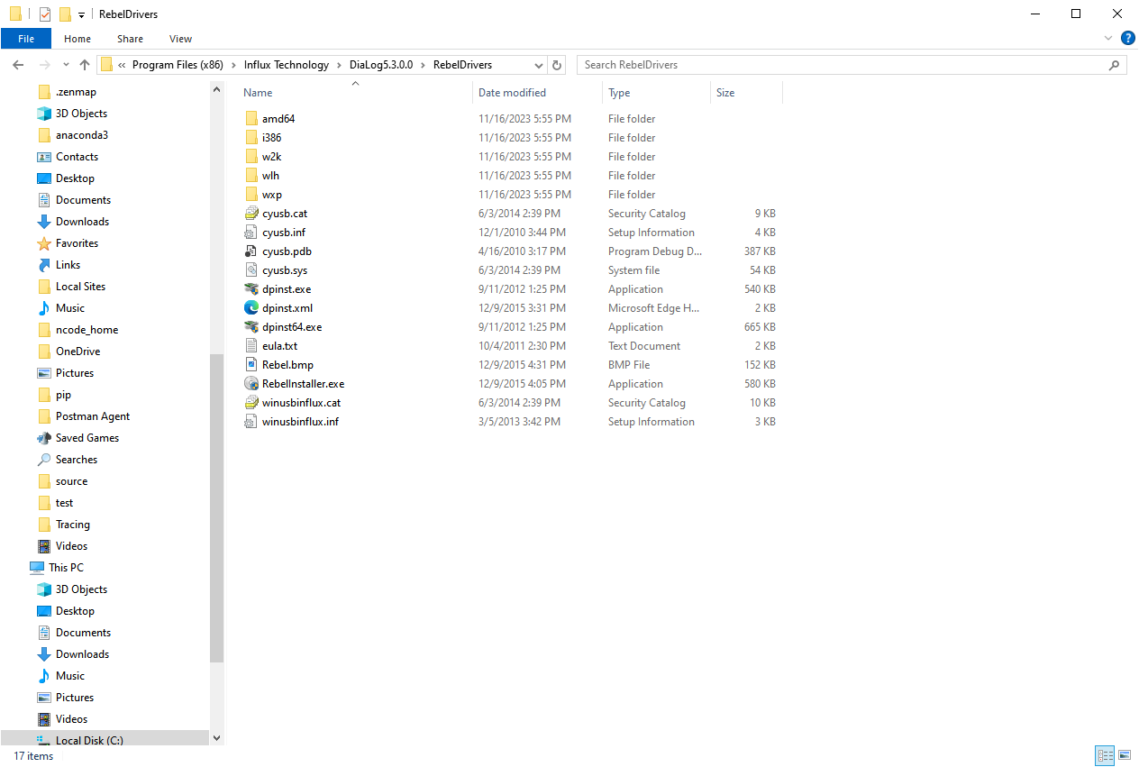Open .zenmap in navigation pane

(76, 92)
